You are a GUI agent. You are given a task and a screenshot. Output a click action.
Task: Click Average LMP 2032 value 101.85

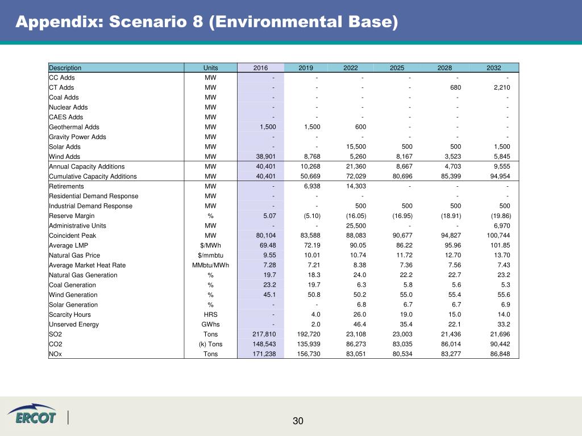[500, 245]
